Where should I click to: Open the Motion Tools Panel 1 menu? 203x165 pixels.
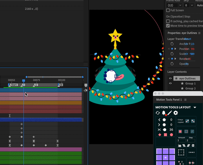(185, 100)
